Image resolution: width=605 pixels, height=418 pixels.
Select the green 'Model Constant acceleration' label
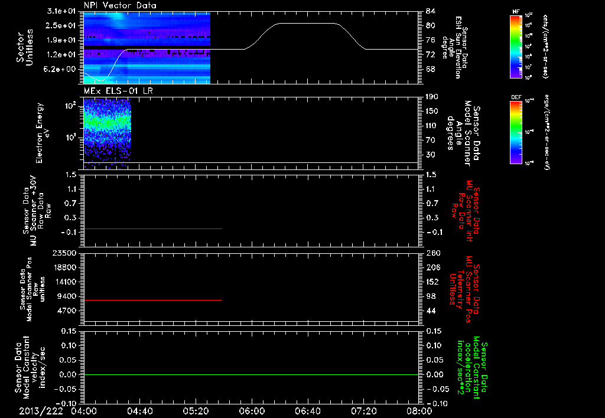tap(471, 368)
